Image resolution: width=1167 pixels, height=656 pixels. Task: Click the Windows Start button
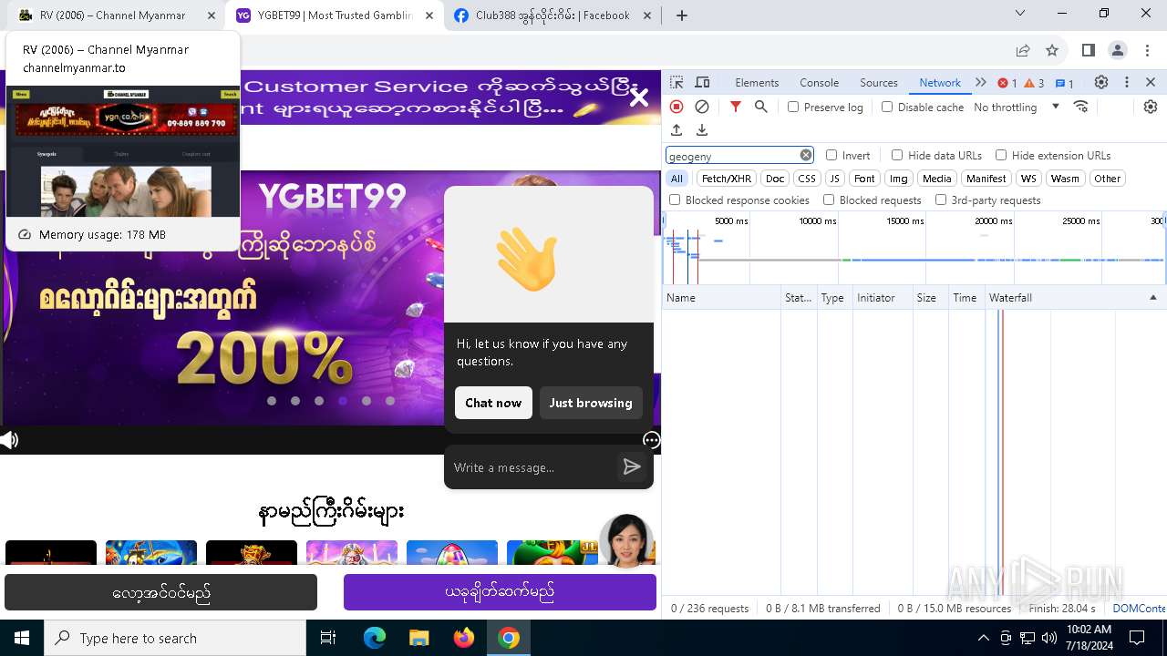pos(22,638)
